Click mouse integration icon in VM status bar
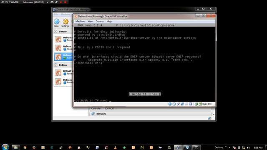The image size is (267, 150). click(x=196, y=104)
